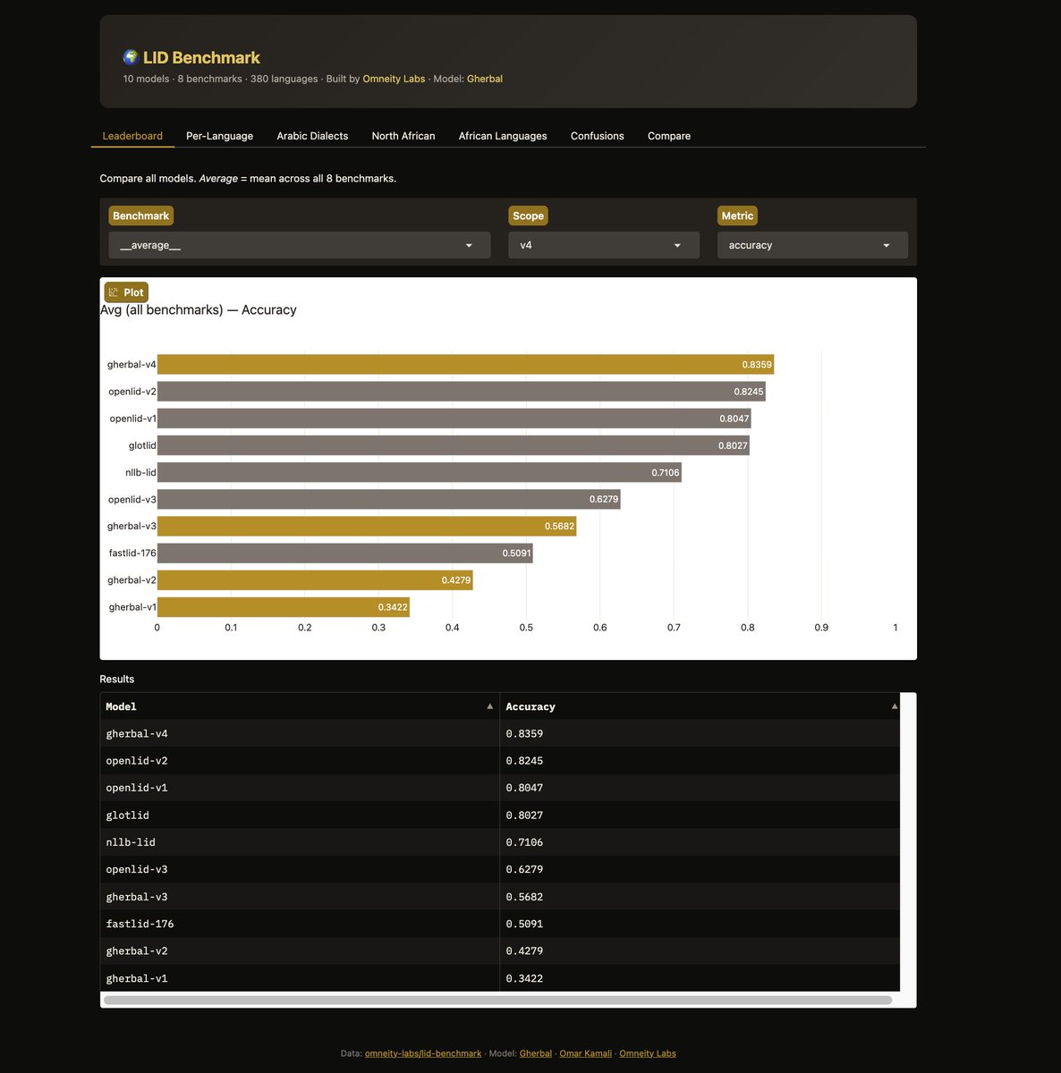This screenshot has width=1061, height=1073.
Task: Select the glotlid table cell
Action: pos(300,815)
